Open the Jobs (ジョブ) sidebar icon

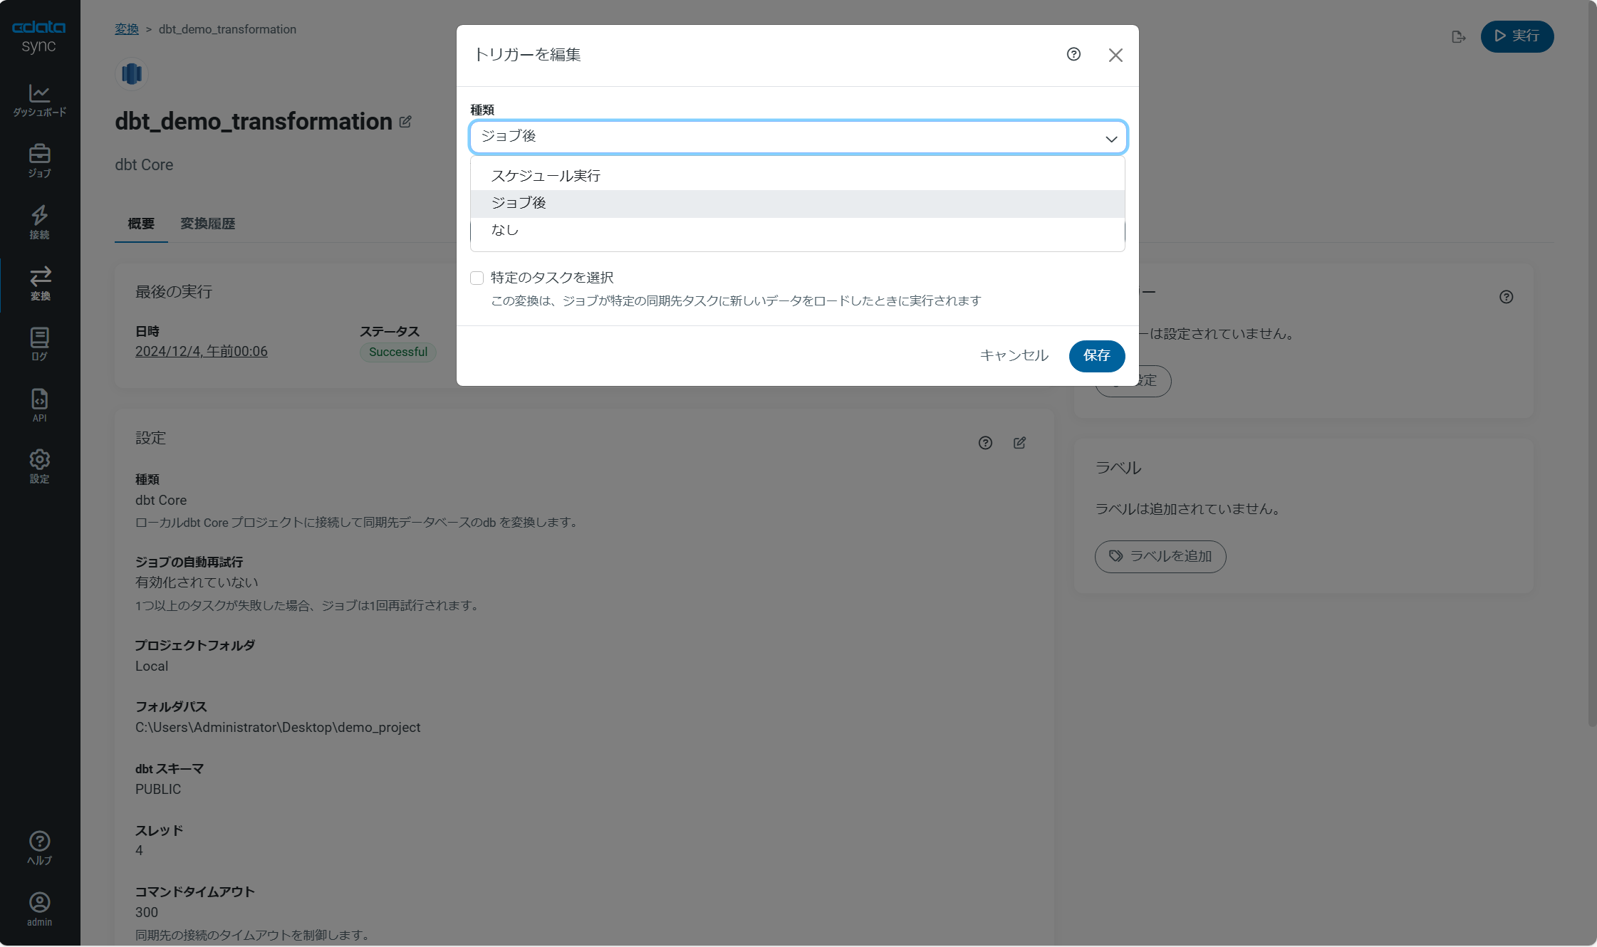(x=39, y=161)
